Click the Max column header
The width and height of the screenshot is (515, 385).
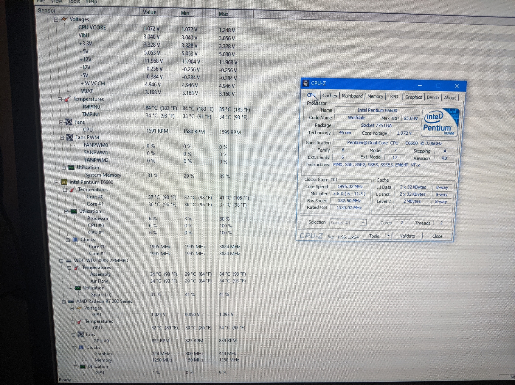tap(235, 14)
